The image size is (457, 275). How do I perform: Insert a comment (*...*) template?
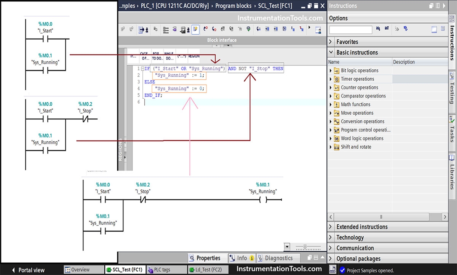181,56
